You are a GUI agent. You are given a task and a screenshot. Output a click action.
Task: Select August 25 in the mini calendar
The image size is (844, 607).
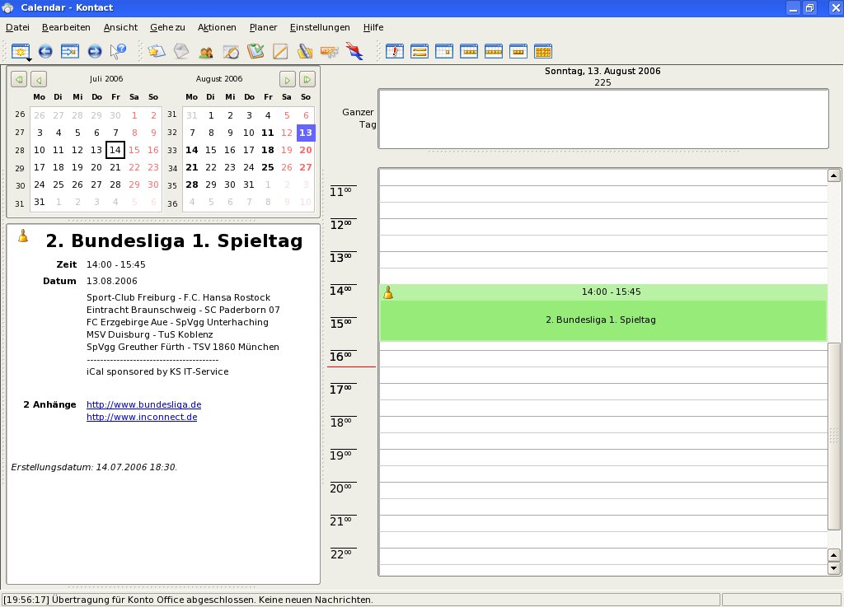pos(268,167)
